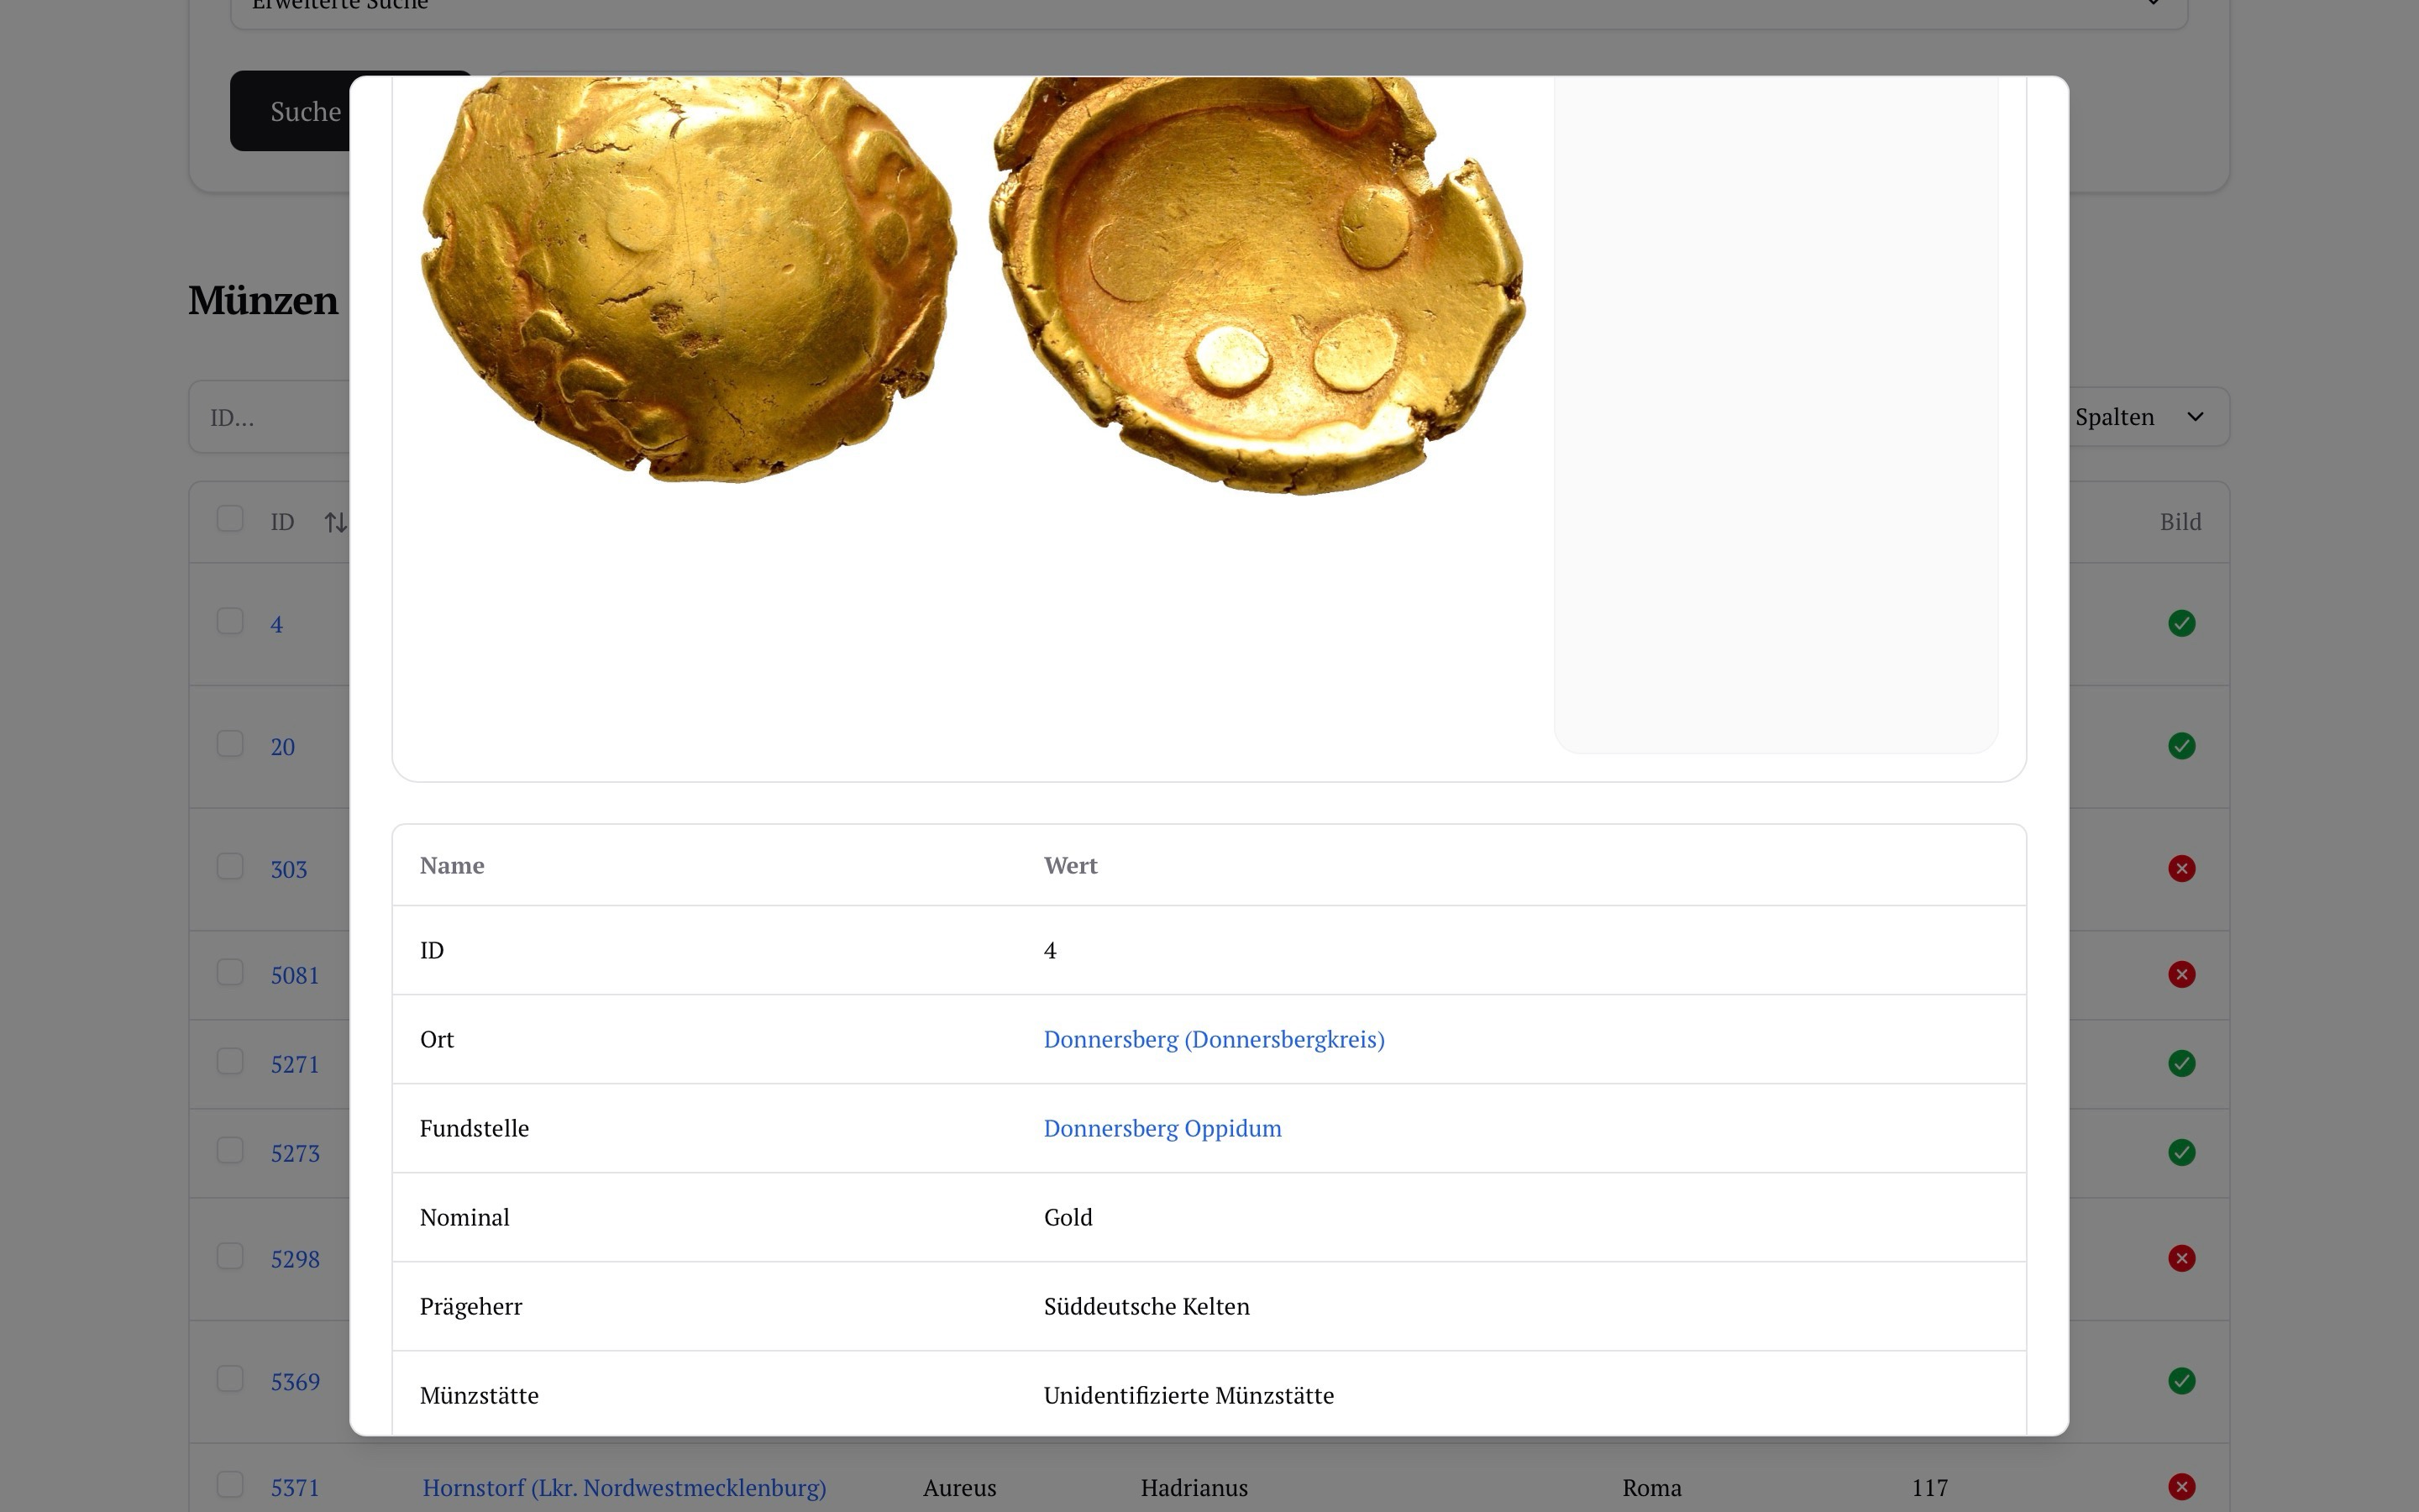The image size is (2419, 1512).
Task: Check the checkbox for coin 303
Action: coord(230,866)
